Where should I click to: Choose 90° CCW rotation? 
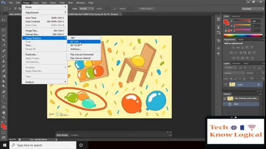[x=84, y=45]
